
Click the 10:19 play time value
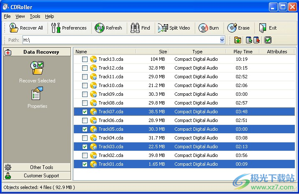(x=241, y=59)
